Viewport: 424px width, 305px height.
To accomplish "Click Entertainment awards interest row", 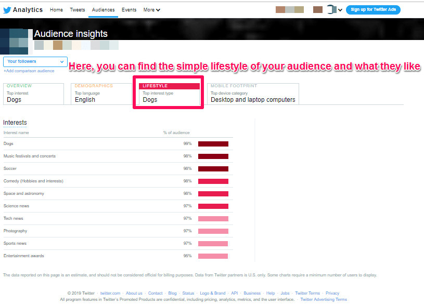I will click(118, 256).
